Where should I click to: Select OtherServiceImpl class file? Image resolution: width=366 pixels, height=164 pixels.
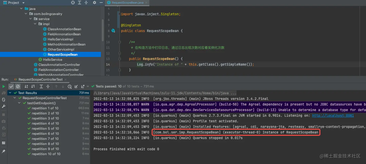click(x=61, y=49)
